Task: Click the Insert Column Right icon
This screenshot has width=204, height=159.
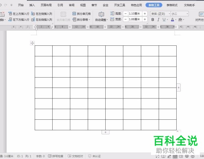Action: pos(33,20)
